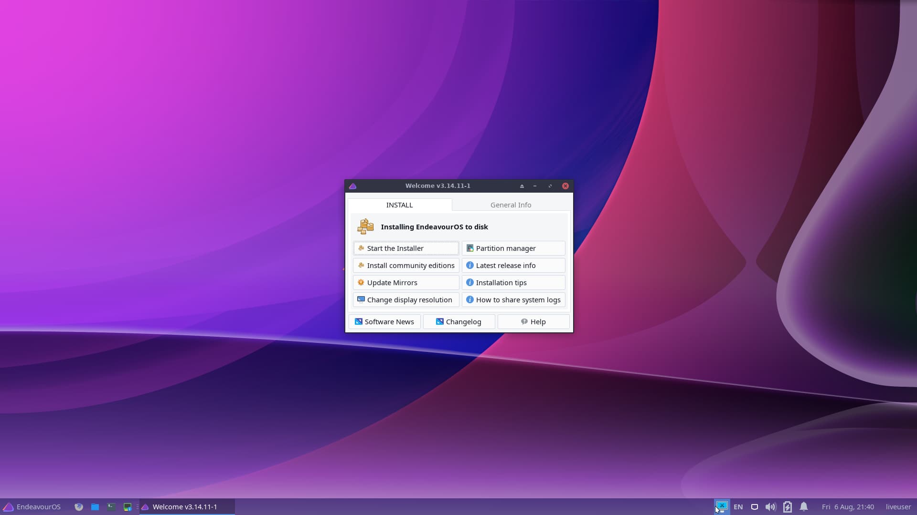
Task: Click Update Mirrors
Action: coord(406,283)
